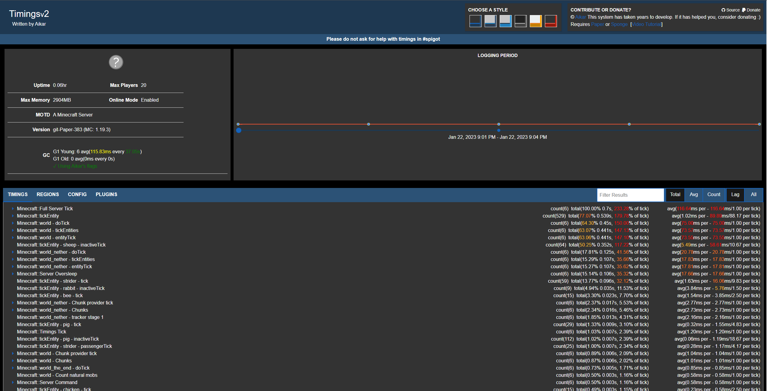Switch to the black gray style
Screen dimensions: 767x391
coord(520,21)
